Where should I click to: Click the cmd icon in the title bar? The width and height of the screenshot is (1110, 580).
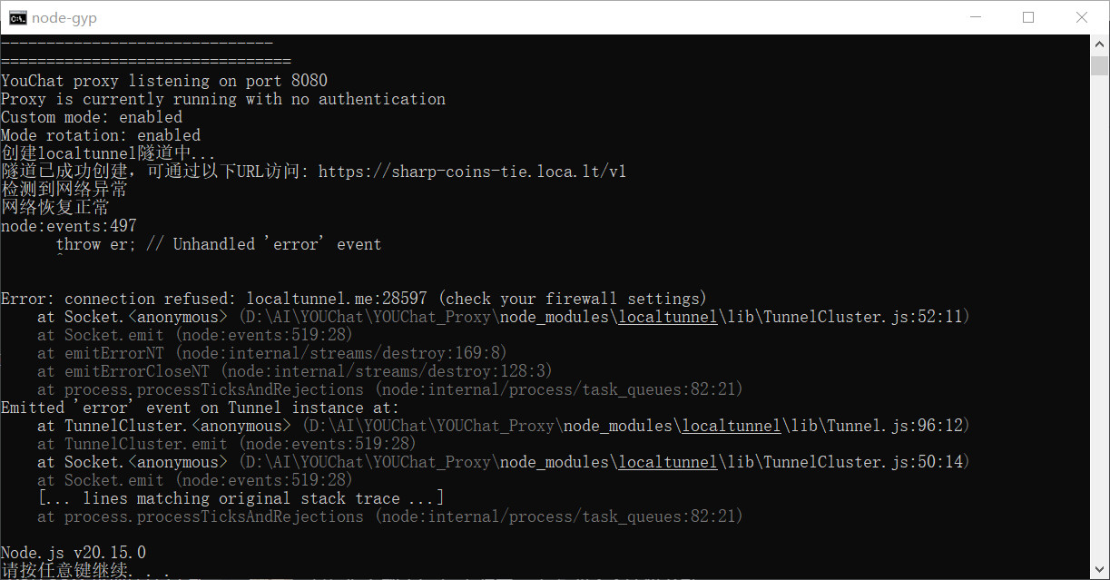(17, 17)
